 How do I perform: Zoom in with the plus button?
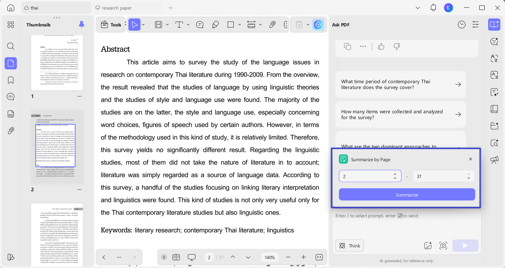point(303,257)
